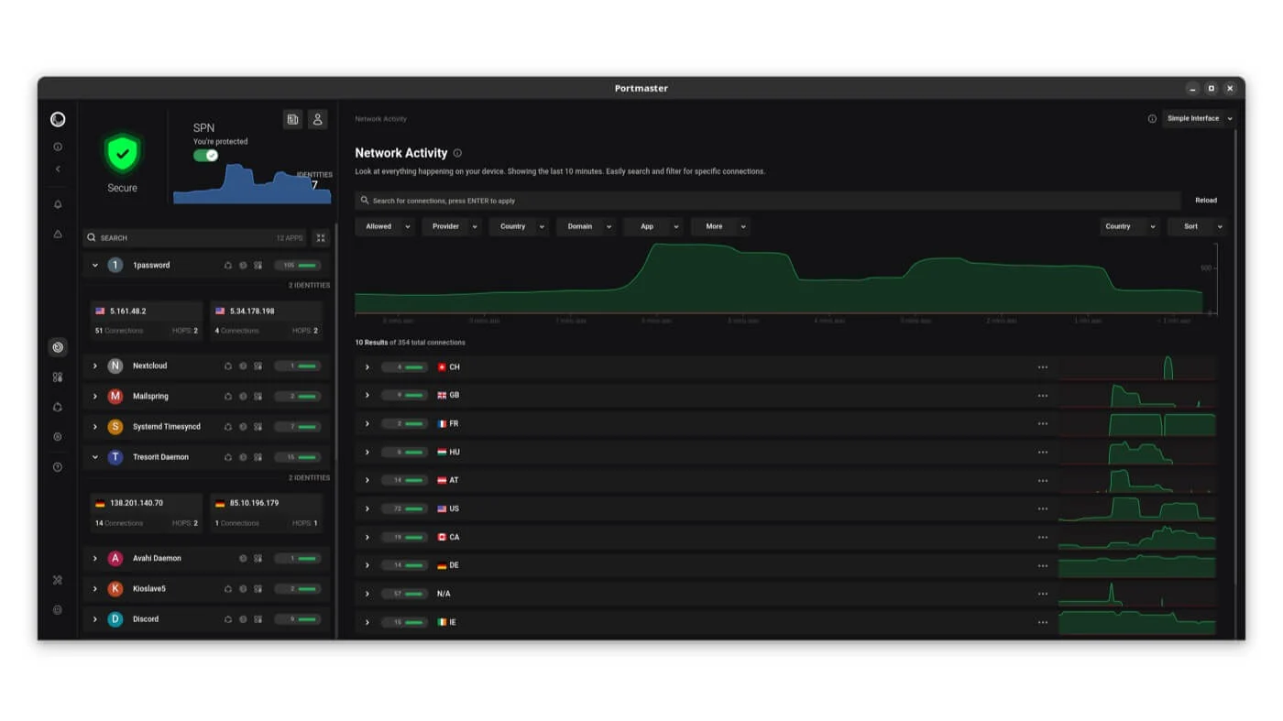
Task: Click the search for connections field
Action: coord(768,201)
